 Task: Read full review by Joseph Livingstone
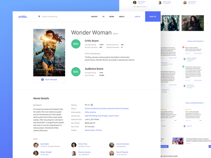point(198,53)
